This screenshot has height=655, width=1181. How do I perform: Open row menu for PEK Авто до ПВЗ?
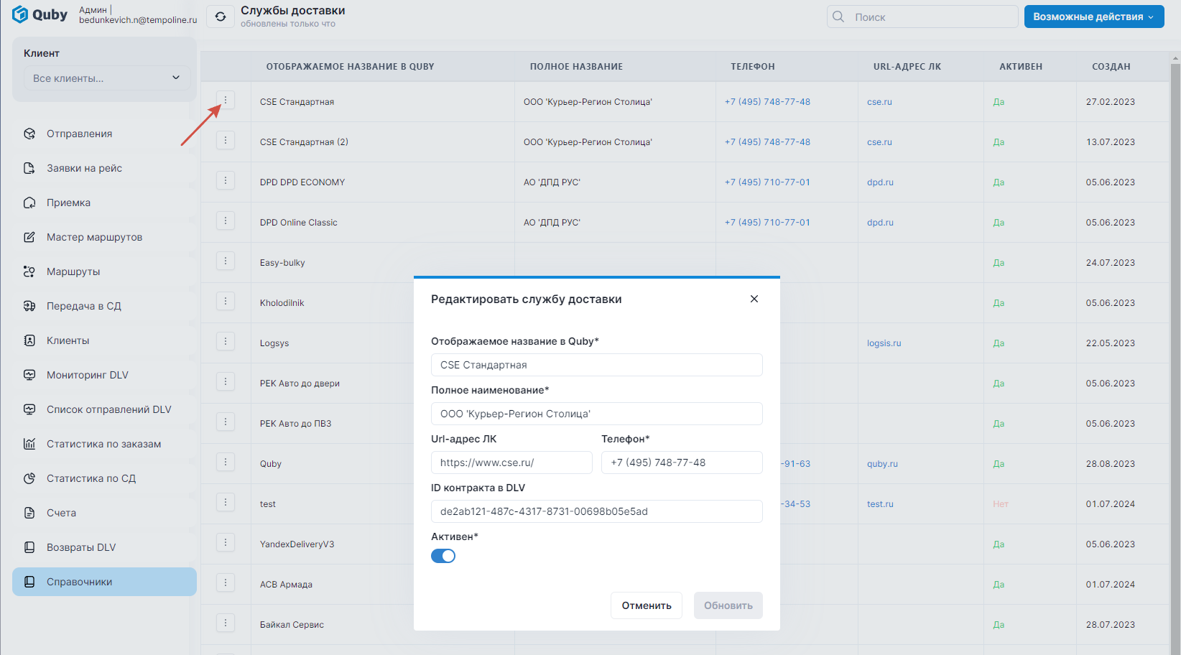tap(226, 422)
